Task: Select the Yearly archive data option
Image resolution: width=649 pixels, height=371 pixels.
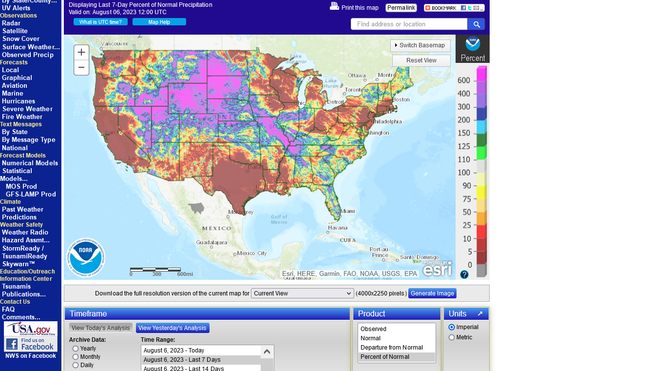Action: click(x=76, y=349)
